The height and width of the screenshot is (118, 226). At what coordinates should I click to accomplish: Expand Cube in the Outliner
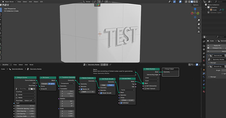pos(208,10)
